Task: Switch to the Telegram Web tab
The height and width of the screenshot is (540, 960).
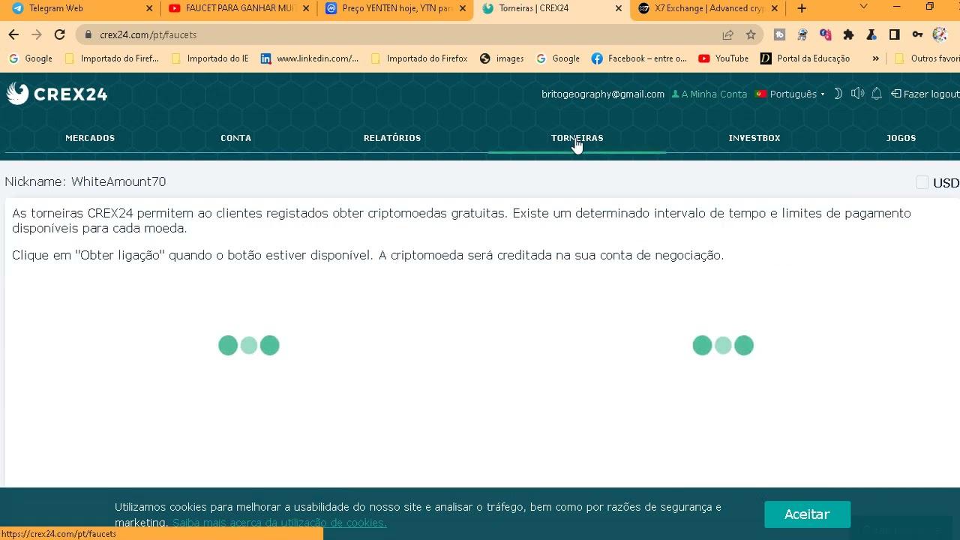Action: pos(79,8)
